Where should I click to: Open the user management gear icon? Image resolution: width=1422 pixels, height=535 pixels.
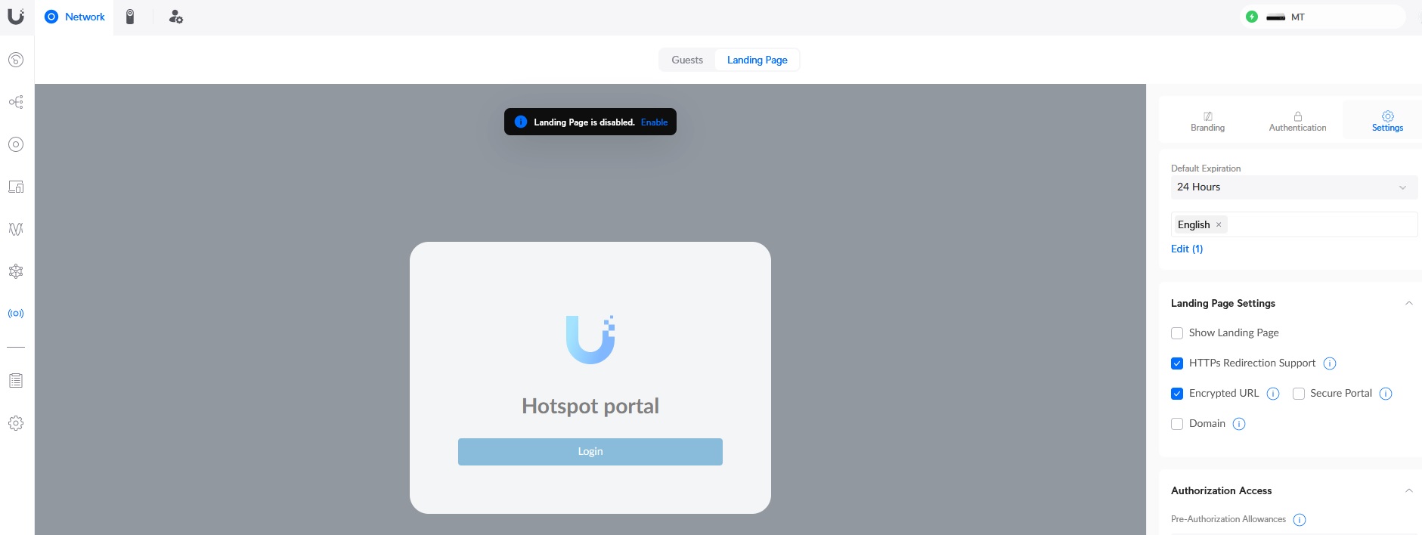(x=175, y=17)
